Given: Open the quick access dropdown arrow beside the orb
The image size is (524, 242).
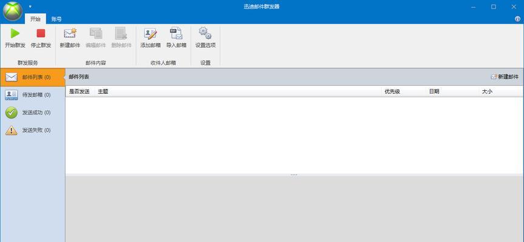Looking at the screenshot, I should (x=30, y=6).
